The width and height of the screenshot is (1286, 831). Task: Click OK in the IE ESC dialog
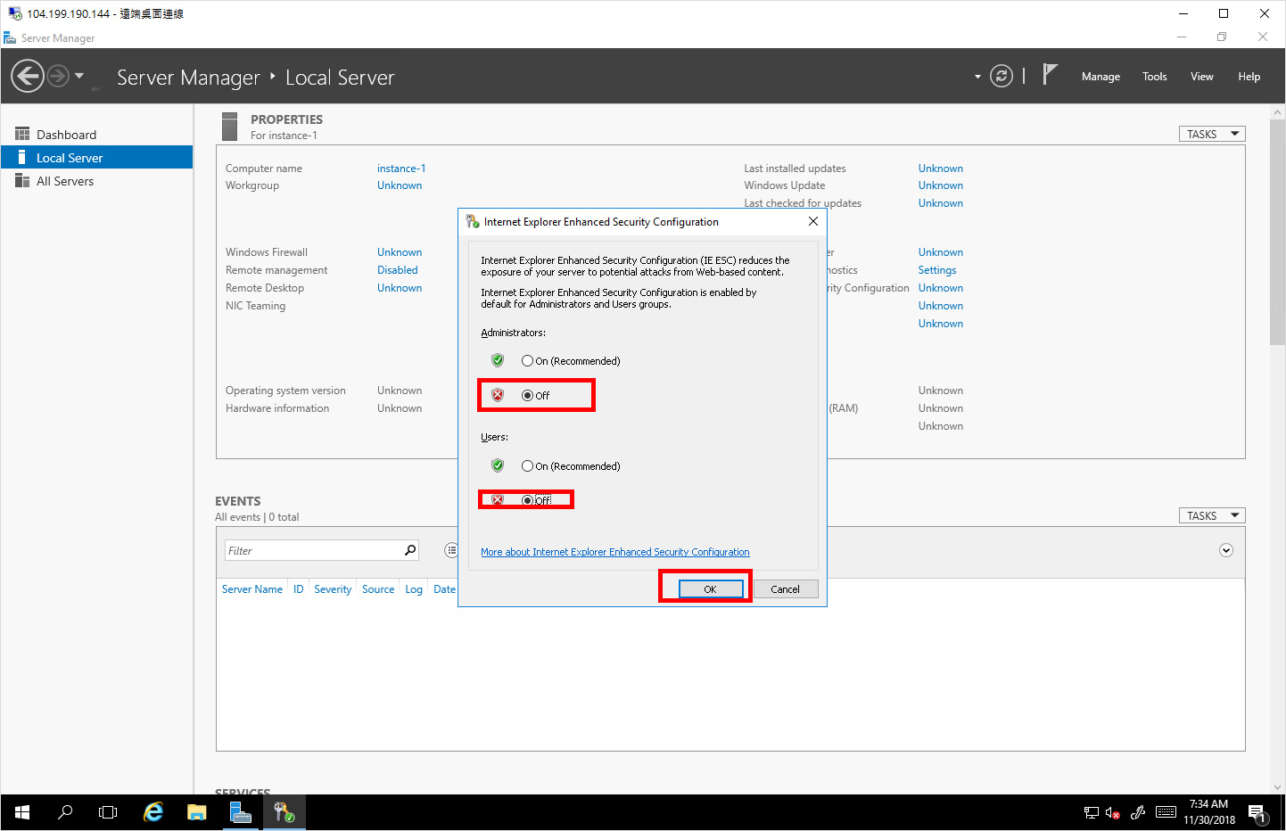[x=711, y=589]
